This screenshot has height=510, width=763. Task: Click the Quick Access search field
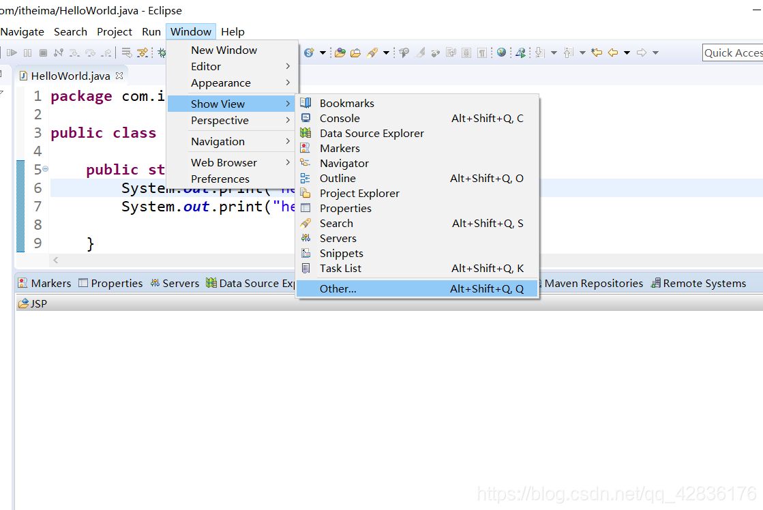click(732, 52)
